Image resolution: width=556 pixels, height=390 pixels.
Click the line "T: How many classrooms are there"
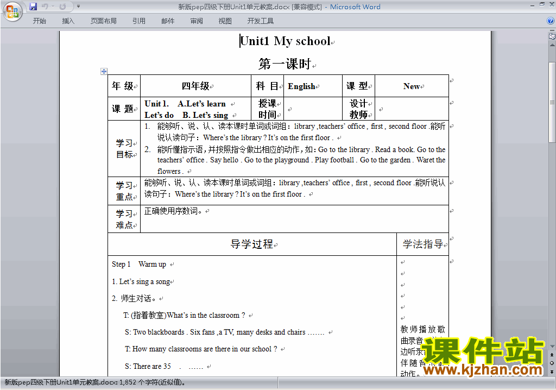201,349
